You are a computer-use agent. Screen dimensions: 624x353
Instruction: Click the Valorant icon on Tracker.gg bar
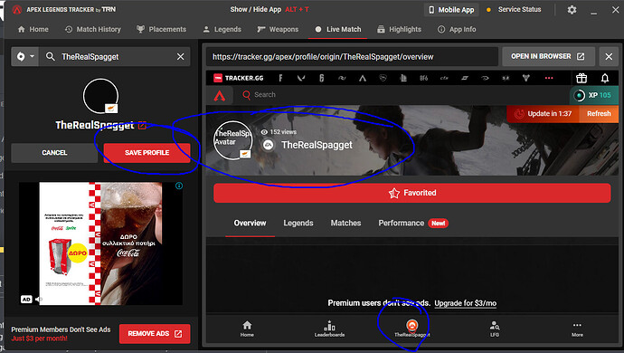[x=301, y=78]
